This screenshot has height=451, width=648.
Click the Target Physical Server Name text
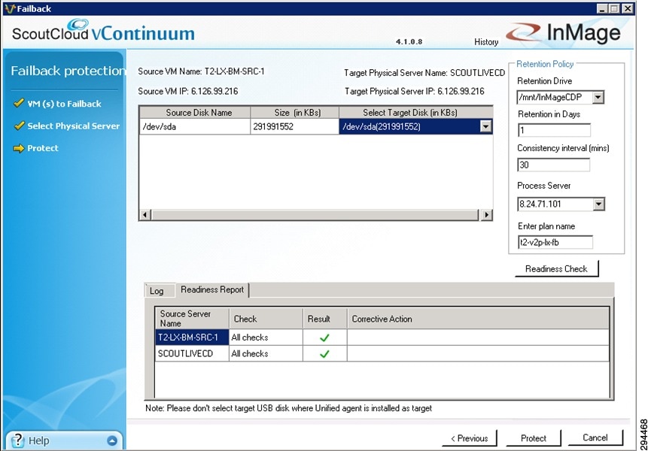coord(424,73)
